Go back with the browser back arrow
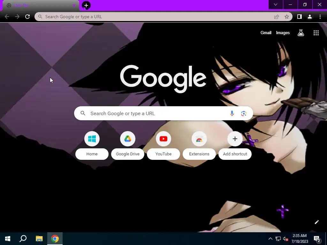 point(7,17)
